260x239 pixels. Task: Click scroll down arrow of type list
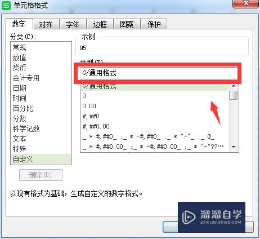[x=234, y=147]
